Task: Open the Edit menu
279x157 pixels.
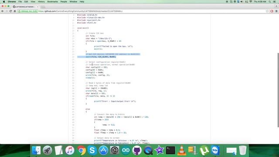Action: point(26,2)
